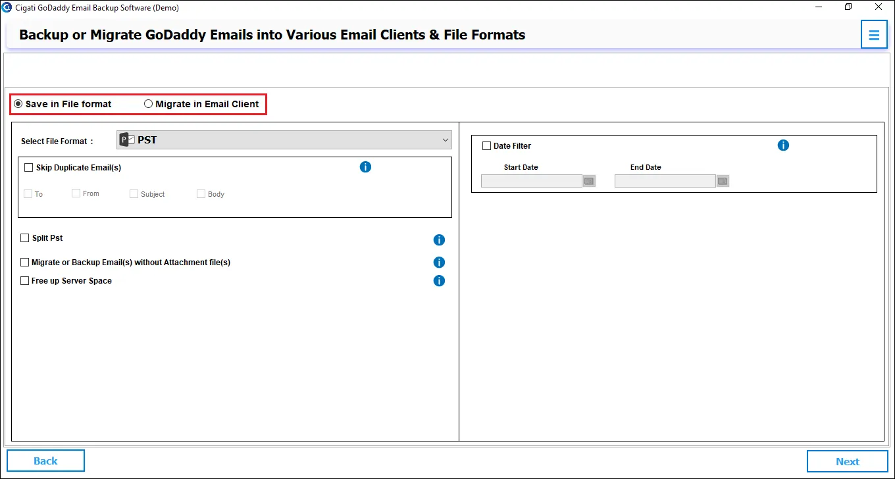Open the End Date calendar picker icon

tap(723, 181)
